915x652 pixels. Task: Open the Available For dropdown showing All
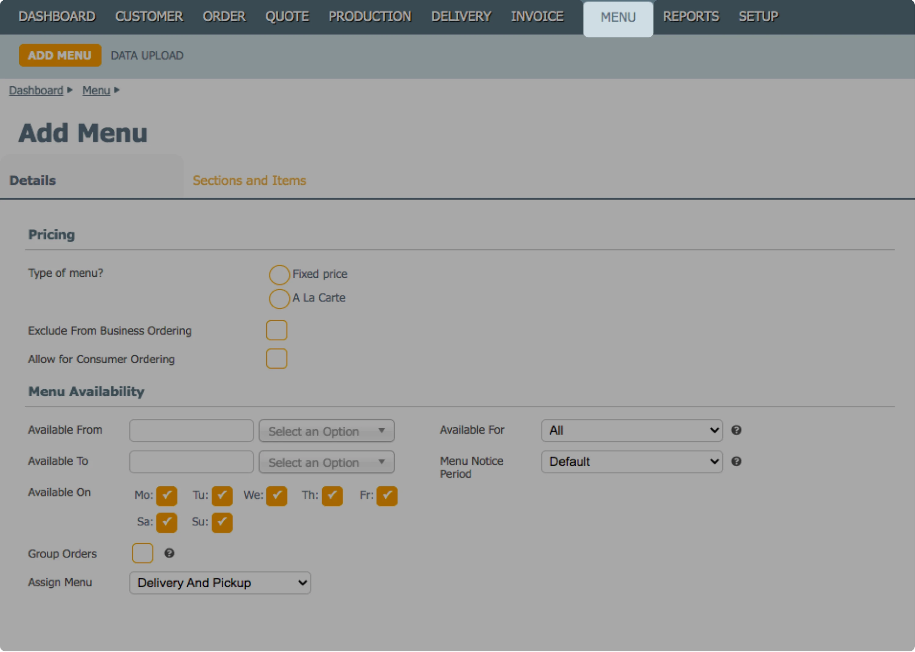[631, 430]
